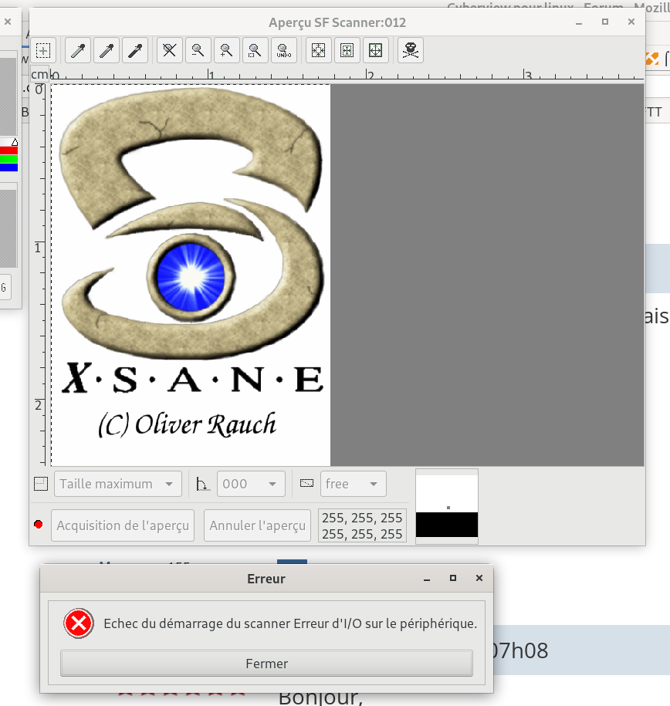Click the autoraise scan area icon
The image size is (670, 706).
347,50
